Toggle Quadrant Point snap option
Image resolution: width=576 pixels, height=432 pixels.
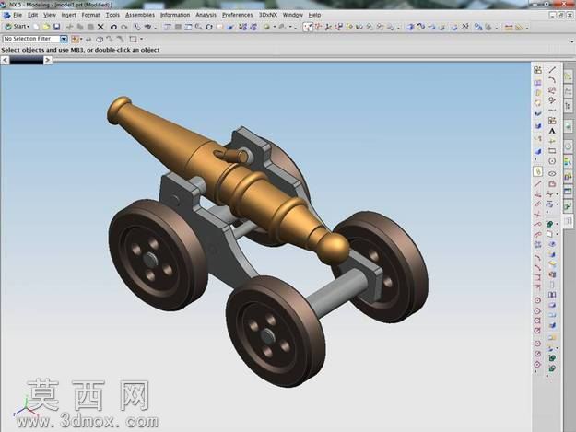pos(370,27)
